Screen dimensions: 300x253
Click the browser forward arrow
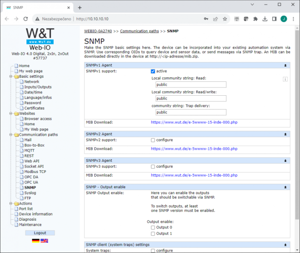click(x=16, y=19)
